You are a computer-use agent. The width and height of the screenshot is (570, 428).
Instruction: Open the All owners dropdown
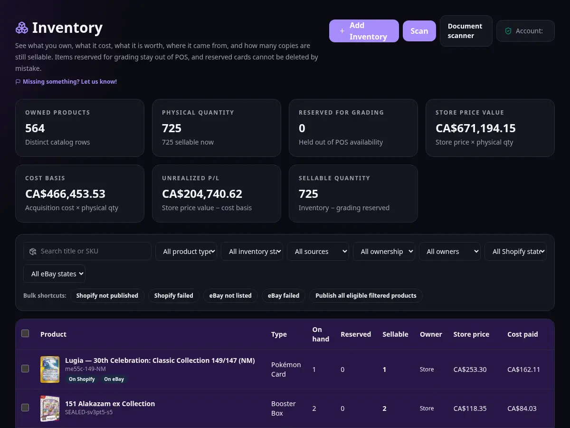pos(450,252)
